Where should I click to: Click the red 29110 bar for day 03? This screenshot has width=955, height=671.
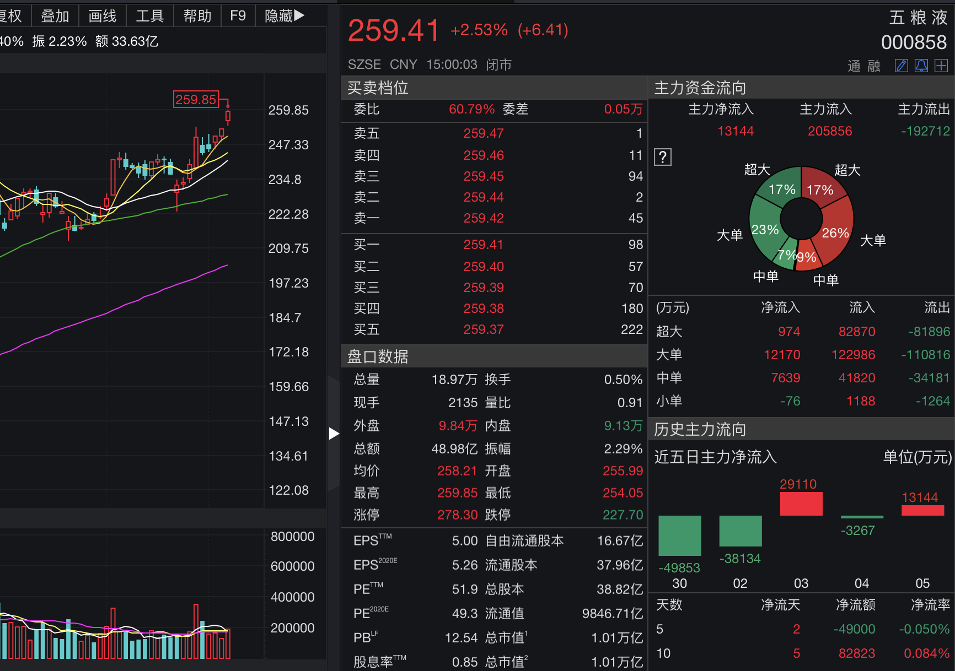coord(801,504)
